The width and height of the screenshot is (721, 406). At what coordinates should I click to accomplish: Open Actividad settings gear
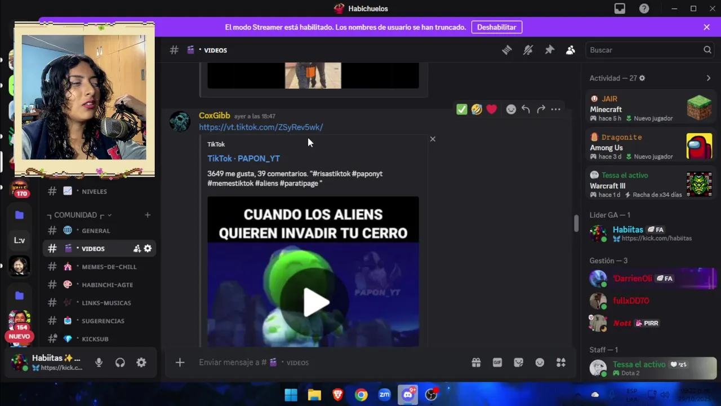(x=642, y=78)
